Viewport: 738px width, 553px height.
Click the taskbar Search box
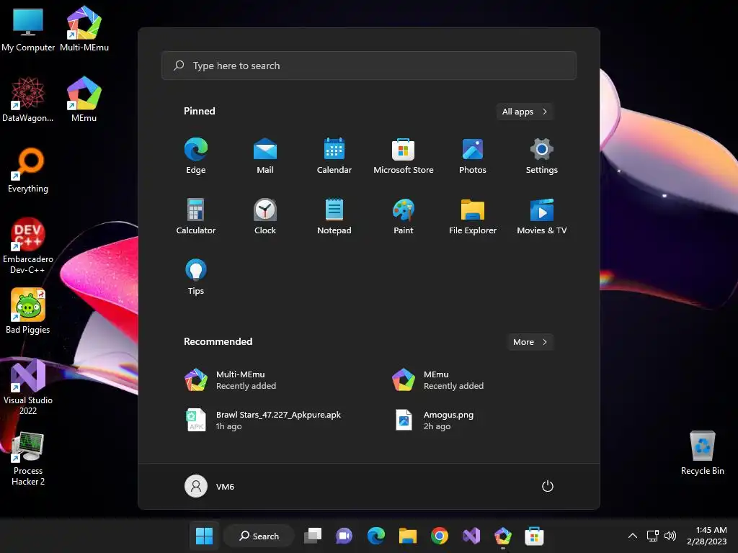259,536
